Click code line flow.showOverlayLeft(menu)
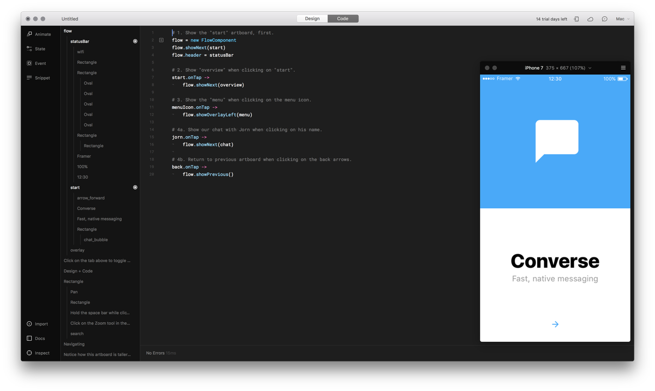 coord(217,115)
